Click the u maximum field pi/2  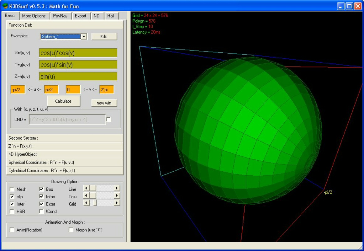(51, 89)
